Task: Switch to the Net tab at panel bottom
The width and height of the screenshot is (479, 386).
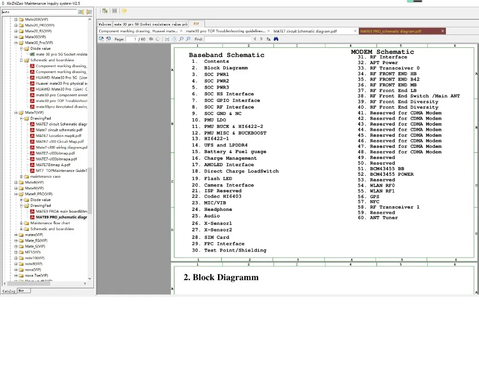Action: coord(23,291)
